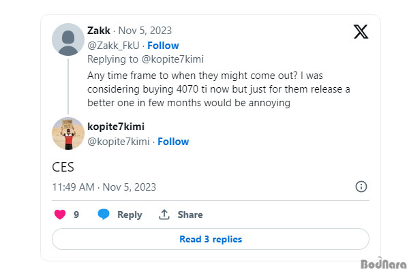409x271 pixels.
Task: Follow the @kopite7kimi account
Action: (173, 142)
